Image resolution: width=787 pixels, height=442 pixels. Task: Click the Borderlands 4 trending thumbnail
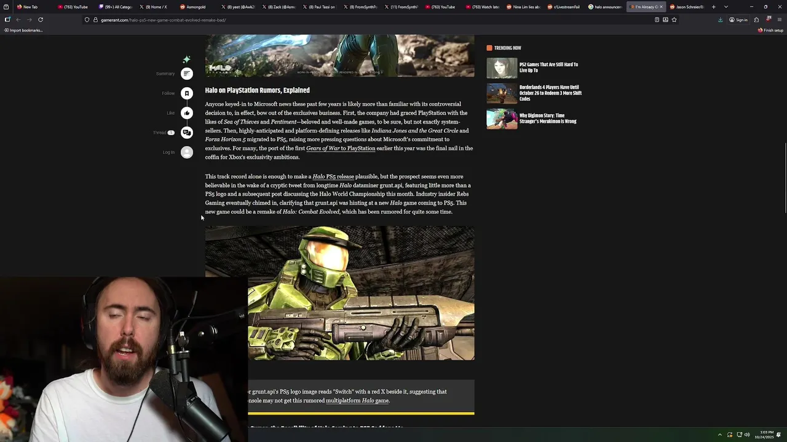point(502,93)
